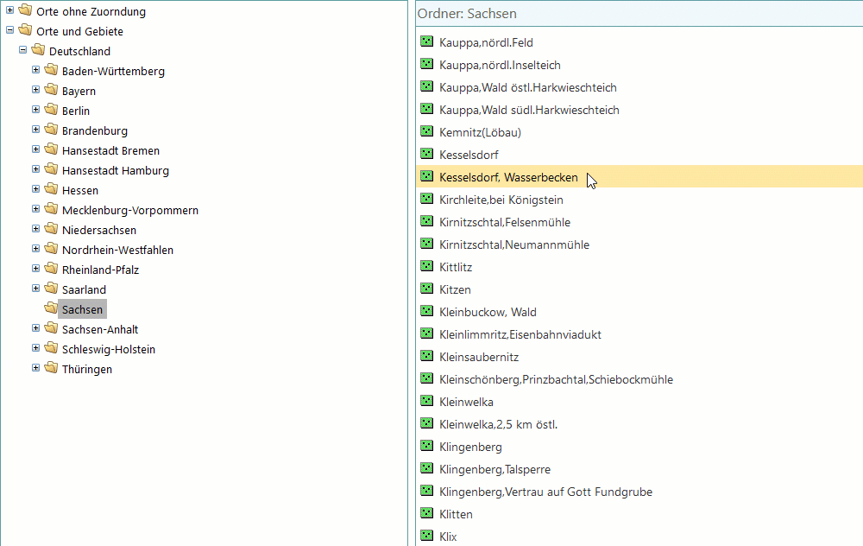The width and height of the screenshot is (863, 546).
Task: Choose Klingenberg,Vertrau auf Gott Fundgrube entry
Action: pyautogui.click(x=545, y=492)
